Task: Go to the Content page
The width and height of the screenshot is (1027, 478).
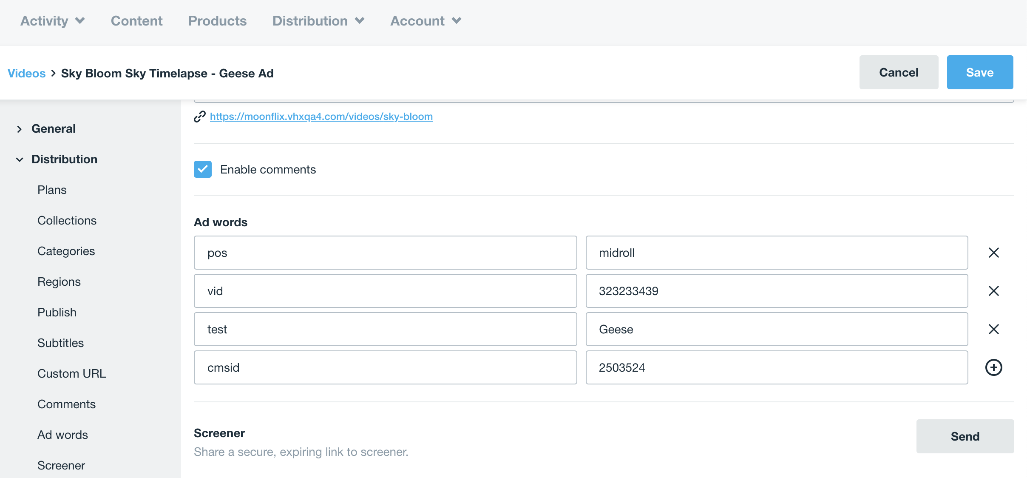Action: coord(136,21)
